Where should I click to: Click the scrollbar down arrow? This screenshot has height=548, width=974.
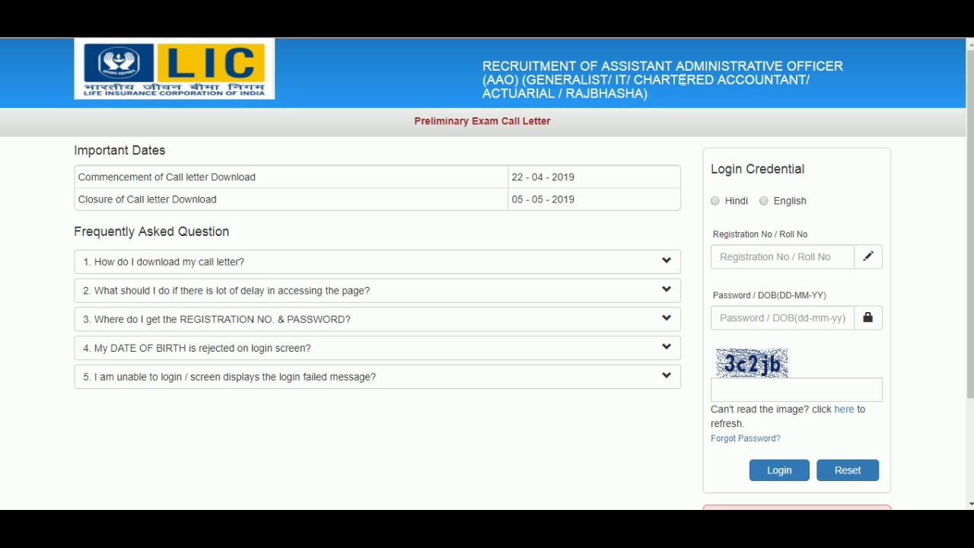click(x=970, y=504)
